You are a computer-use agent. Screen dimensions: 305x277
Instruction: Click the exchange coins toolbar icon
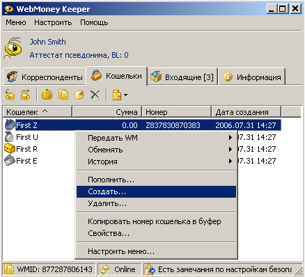[x=25, y=95]
